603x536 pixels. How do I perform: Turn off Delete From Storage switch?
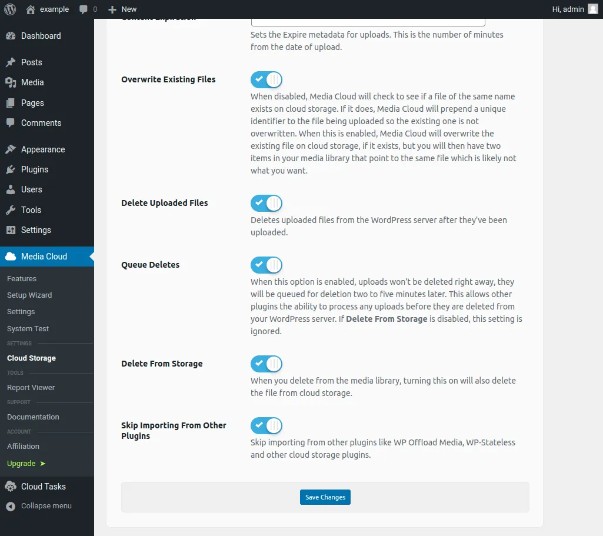coord(266,364)
